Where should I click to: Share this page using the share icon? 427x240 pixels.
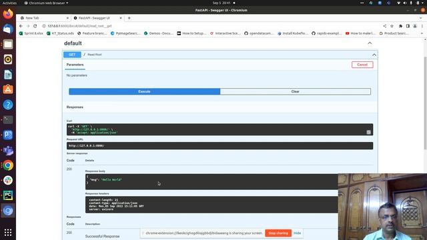tap(385, 26)
